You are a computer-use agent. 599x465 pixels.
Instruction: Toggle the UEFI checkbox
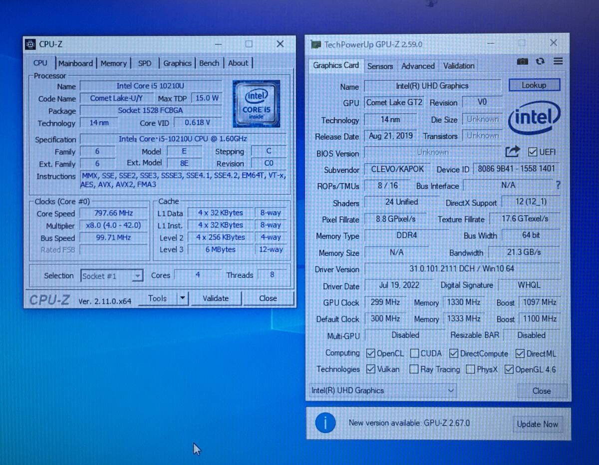[x=533, y=152]
